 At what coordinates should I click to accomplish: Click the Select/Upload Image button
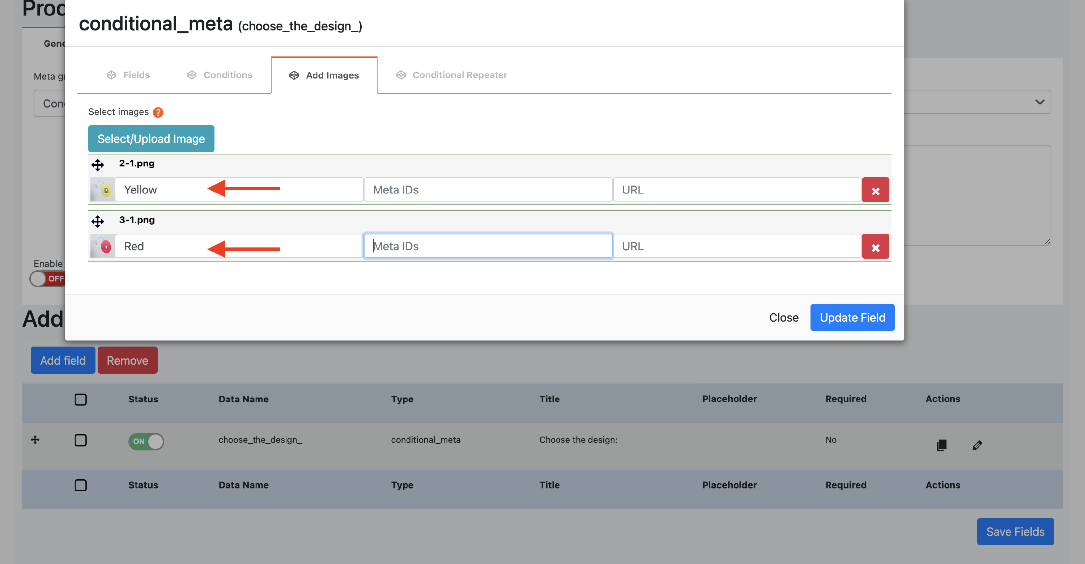[151, 139]
